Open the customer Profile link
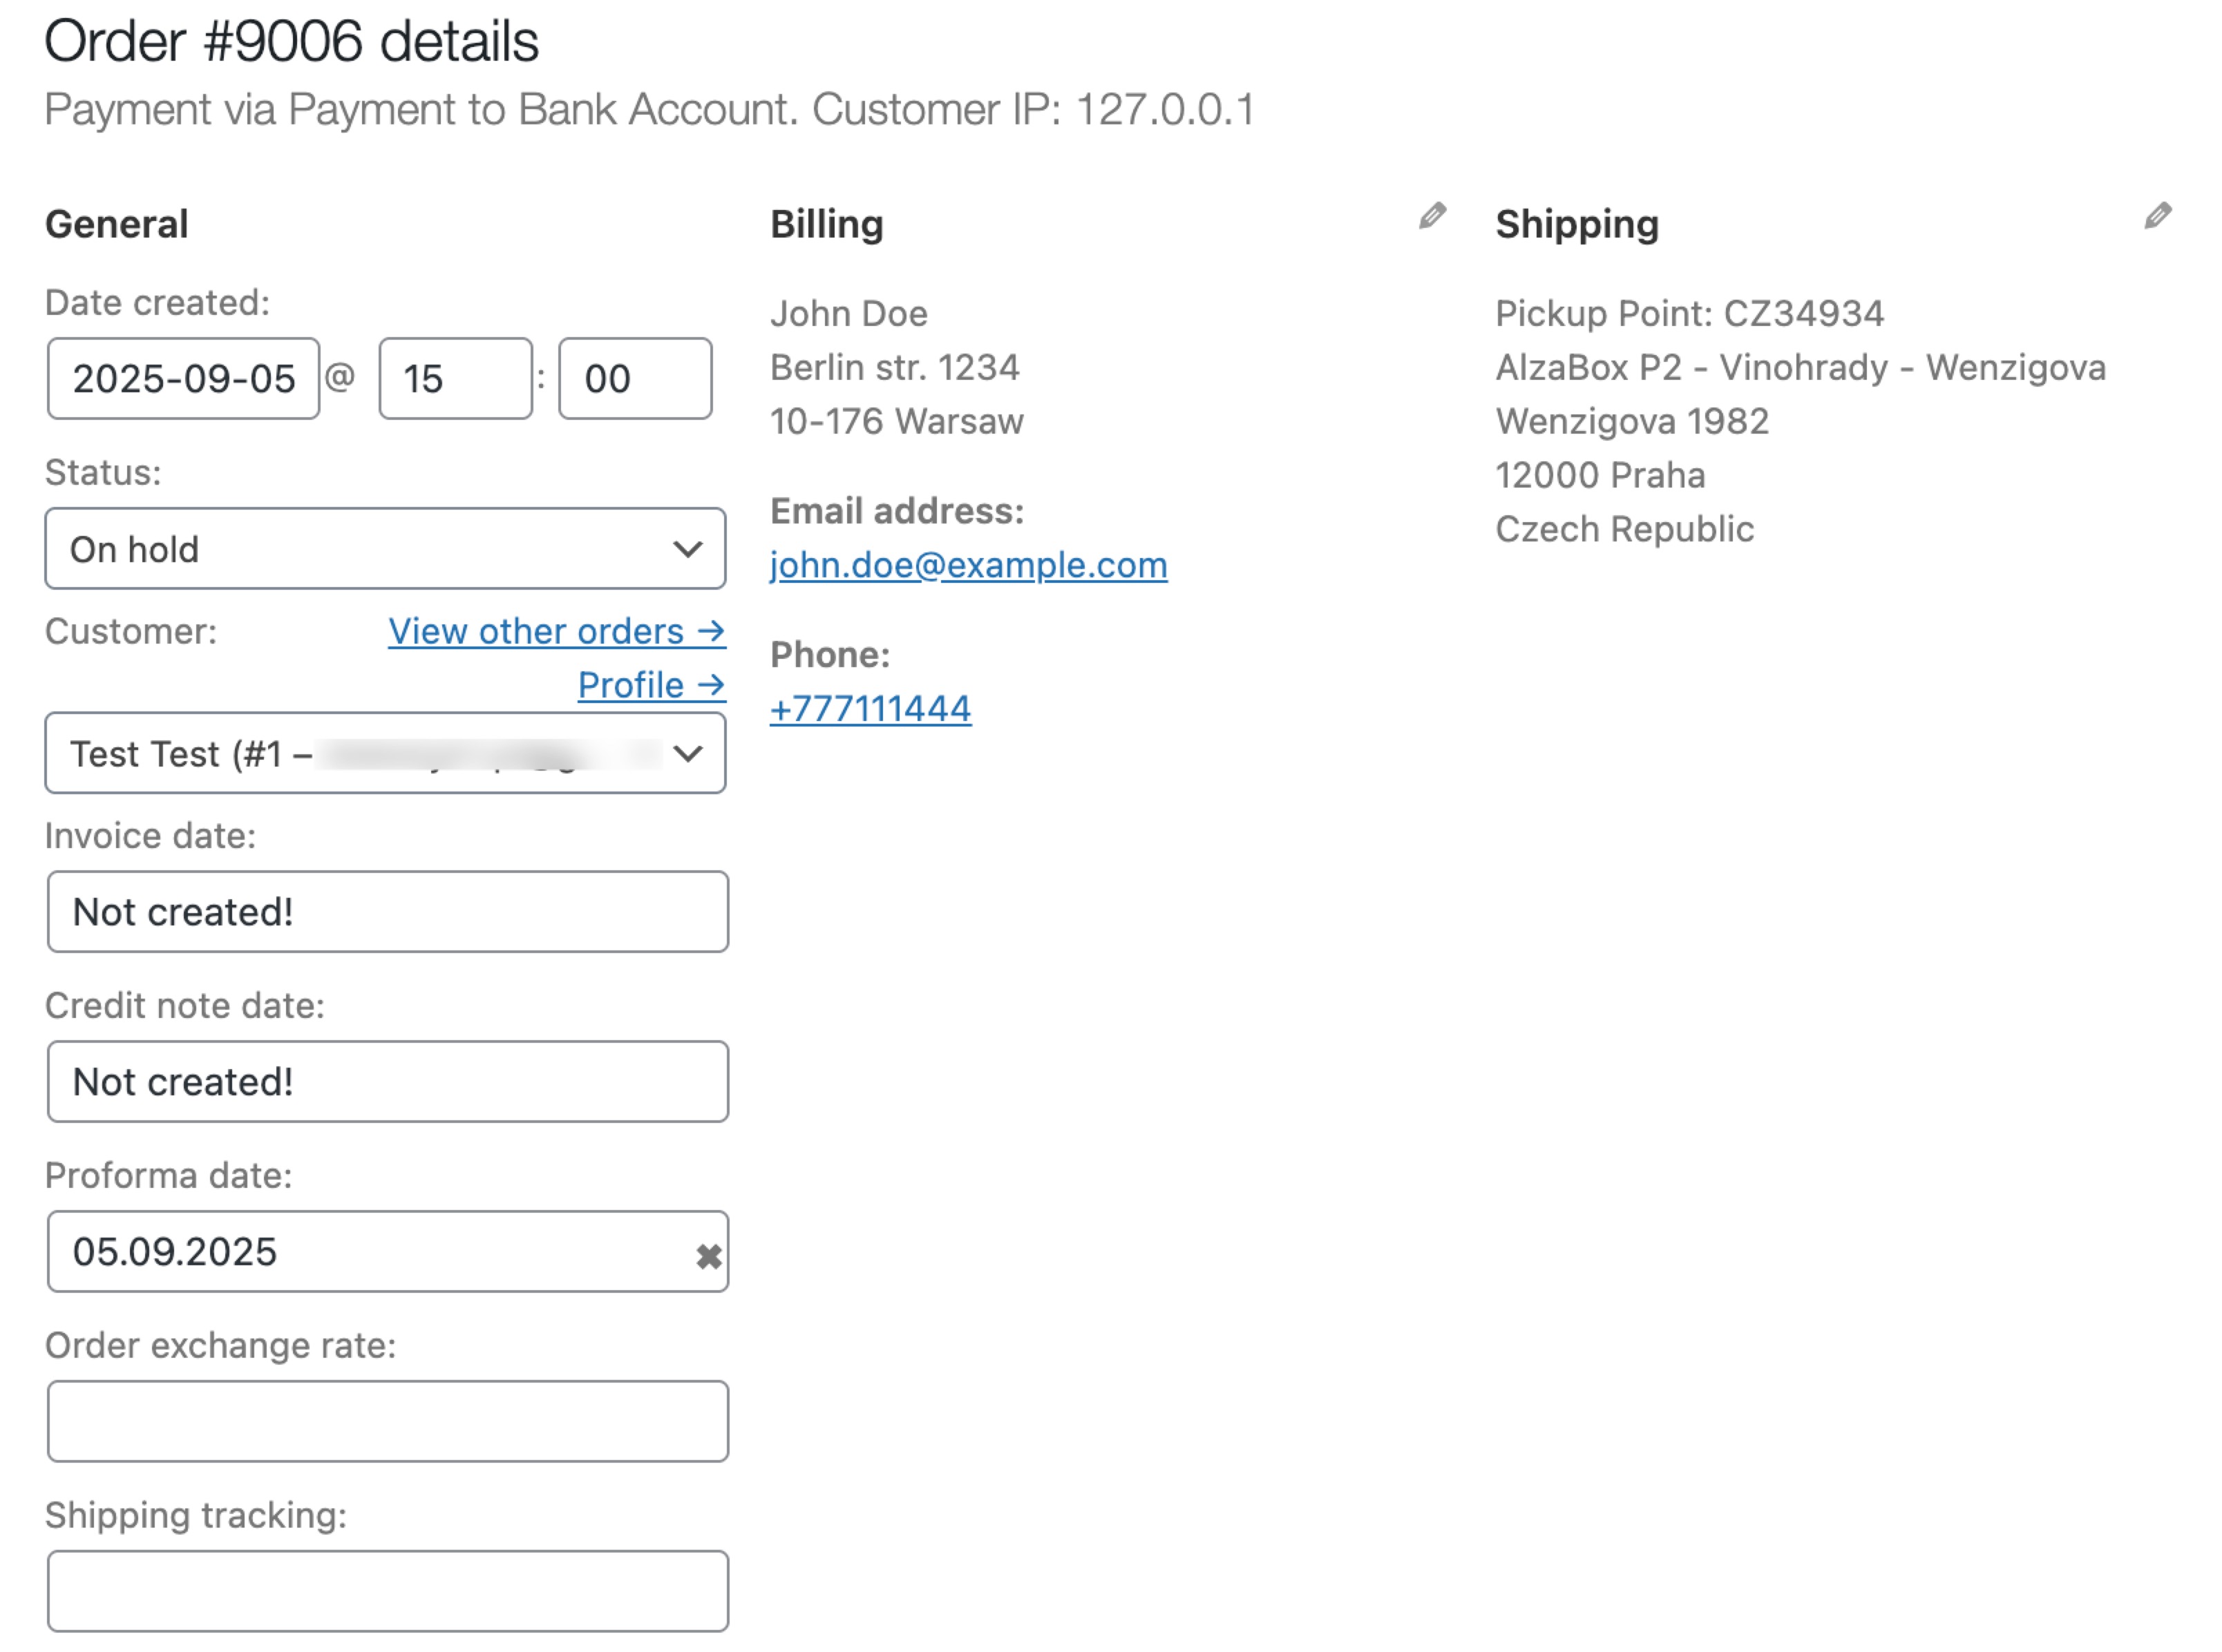Image resolution: width=2222 pixels, height=1652 pixels. [x=652, y=685]
